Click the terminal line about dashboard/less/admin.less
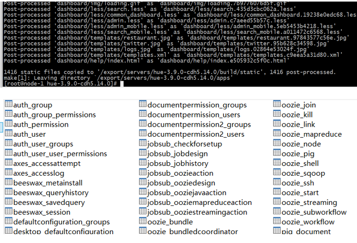 point(146,20)
